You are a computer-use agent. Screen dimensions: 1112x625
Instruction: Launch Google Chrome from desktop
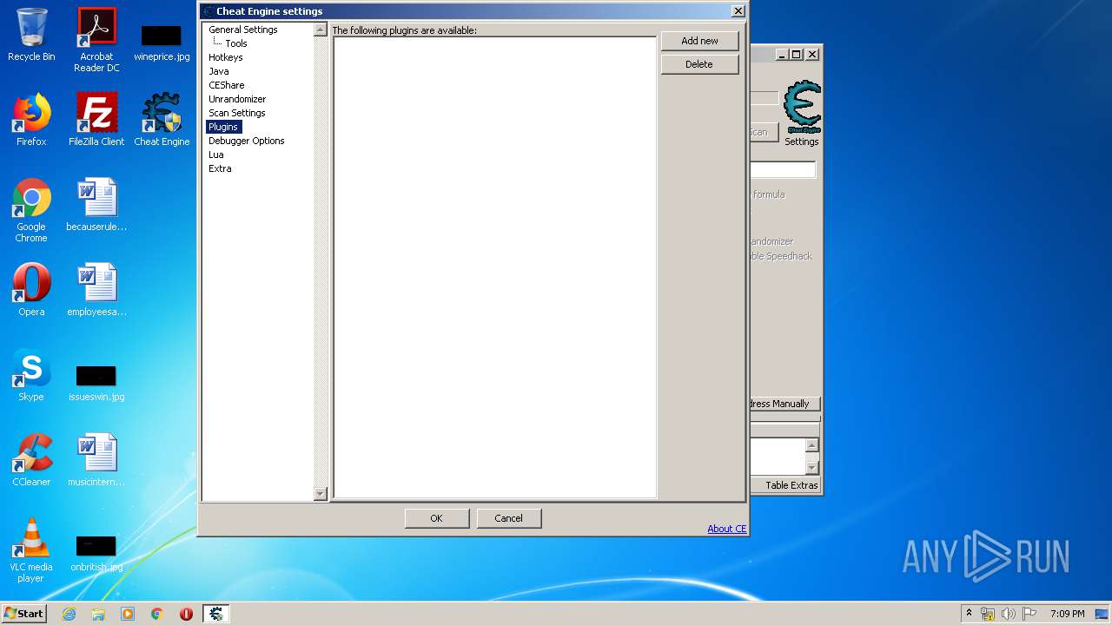31,210
